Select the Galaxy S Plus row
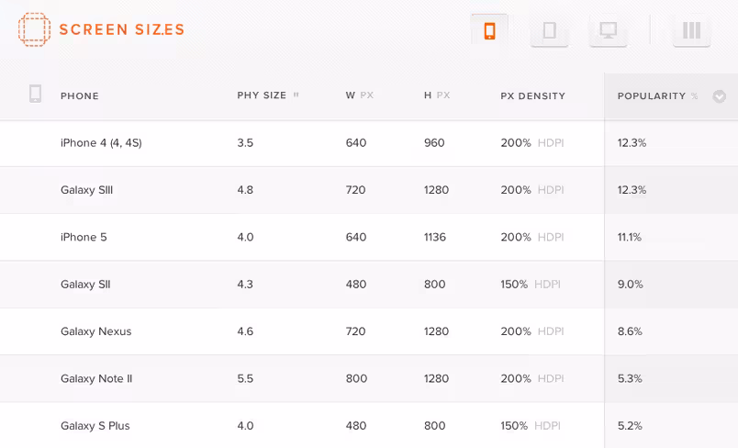 [369, 425]
